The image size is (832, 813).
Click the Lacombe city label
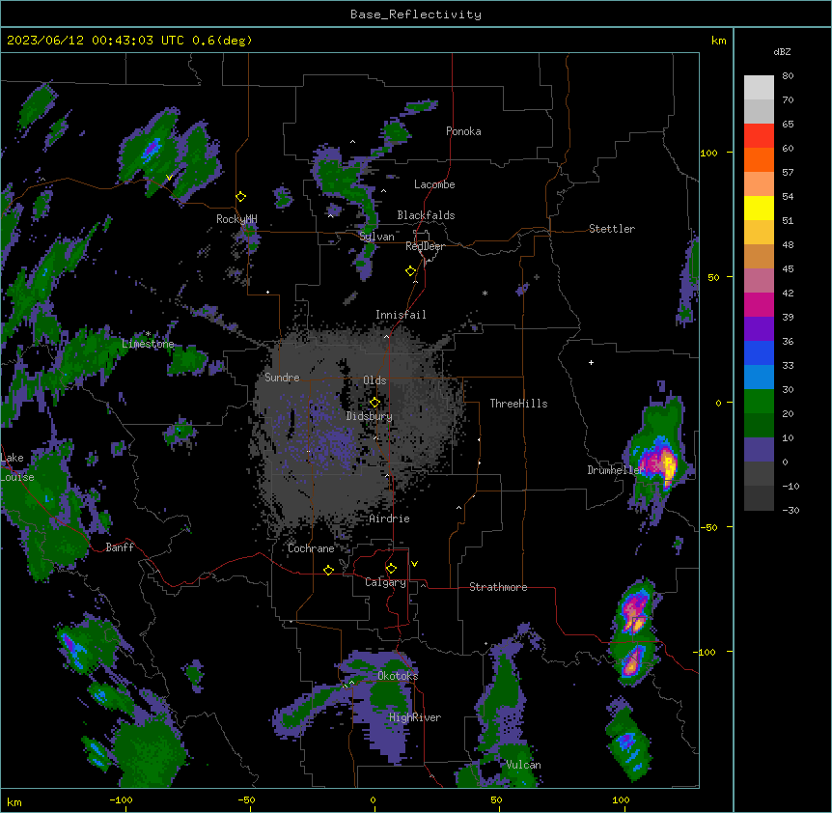point(434,184)
